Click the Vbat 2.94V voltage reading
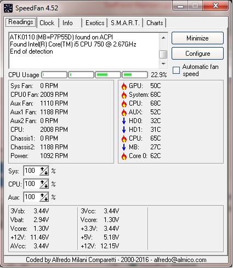Image resolution: width=233 pixels, height=268 pixels. [30, 220]
